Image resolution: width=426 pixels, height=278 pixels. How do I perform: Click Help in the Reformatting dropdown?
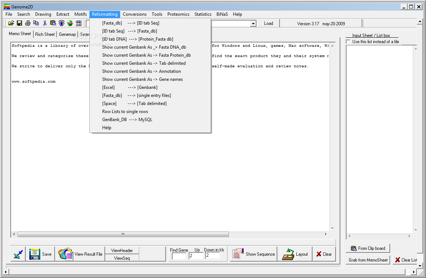tap(150, 127)
